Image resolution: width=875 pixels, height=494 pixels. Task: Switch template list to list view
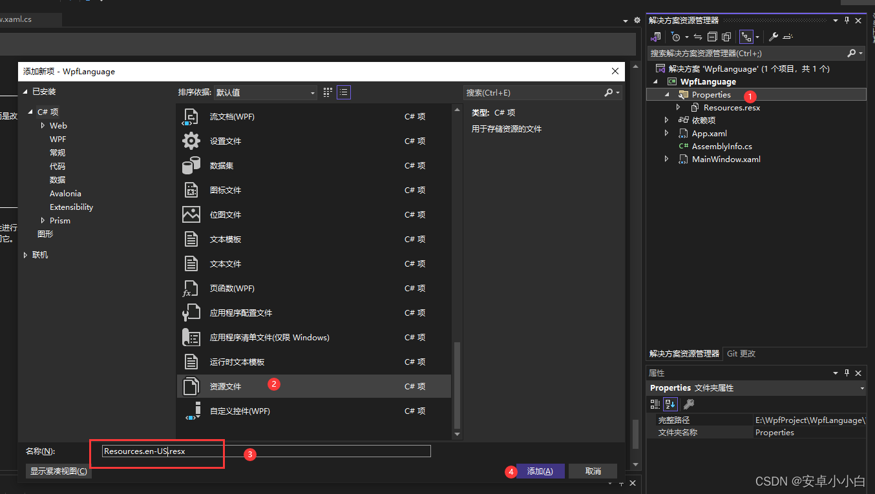(x=344, y=92)
